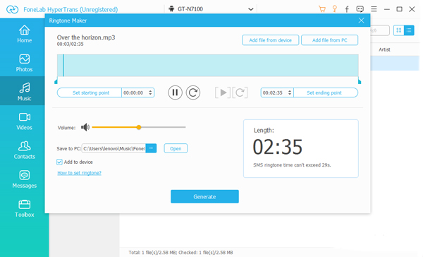423x257 pixels.
Task: Click the search box behind the dialog
Action: pos(380,30)
